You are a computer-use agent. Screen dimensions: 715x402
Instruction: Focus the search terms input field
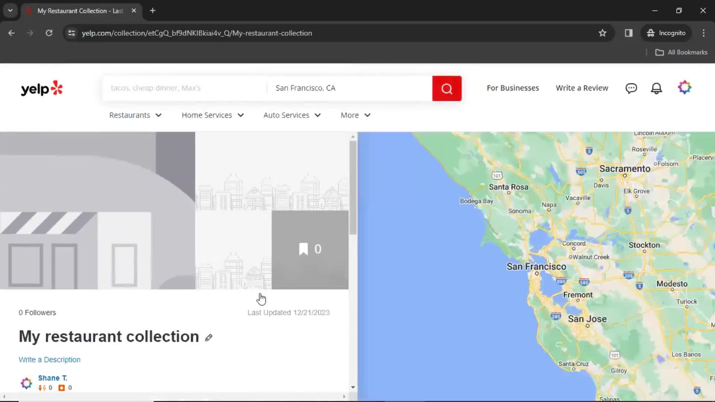click(x=185, y=88)
